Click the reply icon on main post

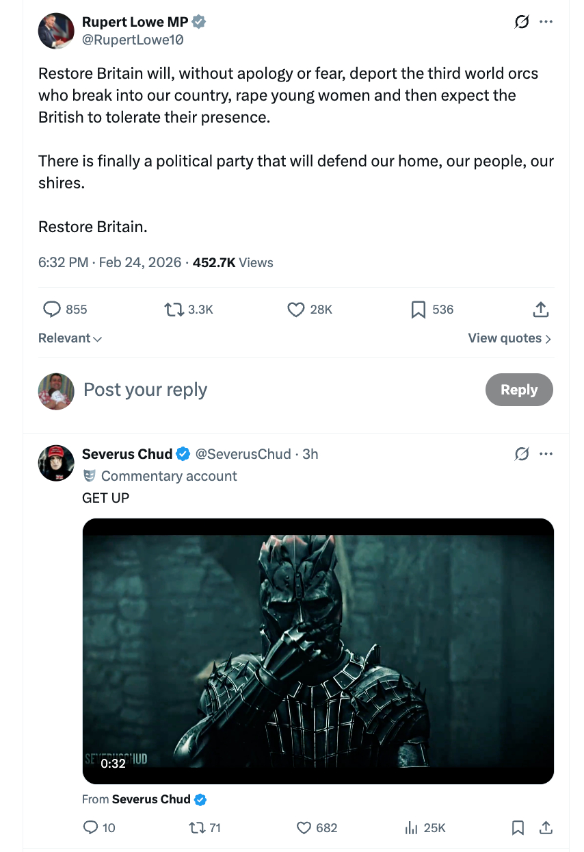click(53, 310)
